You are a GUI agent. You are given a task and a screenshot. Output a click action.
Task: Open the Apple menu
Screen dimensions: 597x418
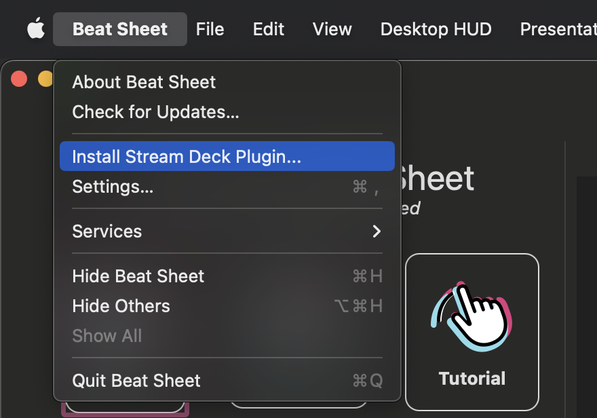point(35,29)
